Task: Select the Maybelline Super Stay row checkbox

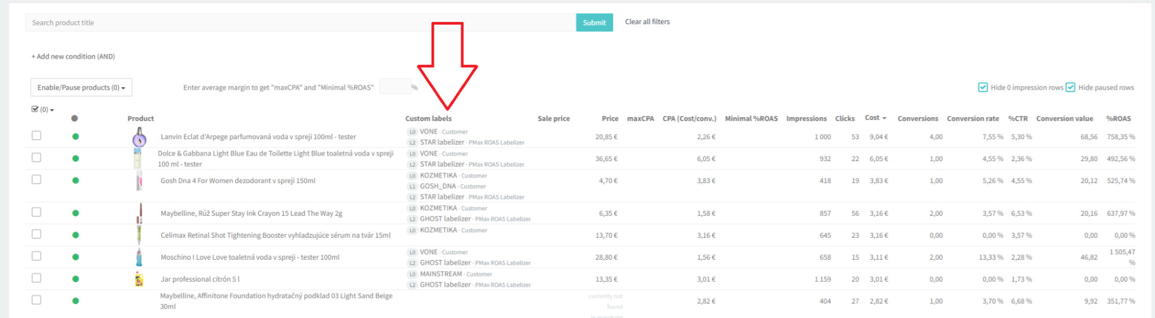Action: 36,212
